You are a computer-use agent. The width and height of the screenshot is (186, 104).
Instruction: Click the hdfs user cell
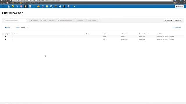[104, 39]
